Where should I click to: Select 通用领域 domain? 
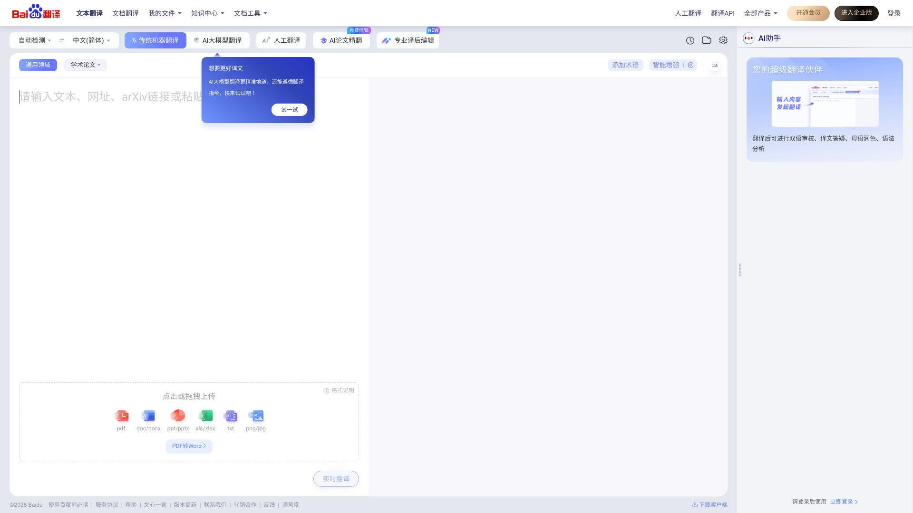pos(38,65)
